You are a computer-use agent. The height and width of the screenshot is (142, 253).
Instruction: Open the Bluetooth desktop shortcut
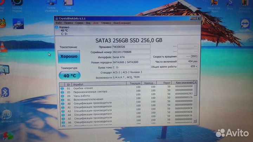click(x=5, y=92)
